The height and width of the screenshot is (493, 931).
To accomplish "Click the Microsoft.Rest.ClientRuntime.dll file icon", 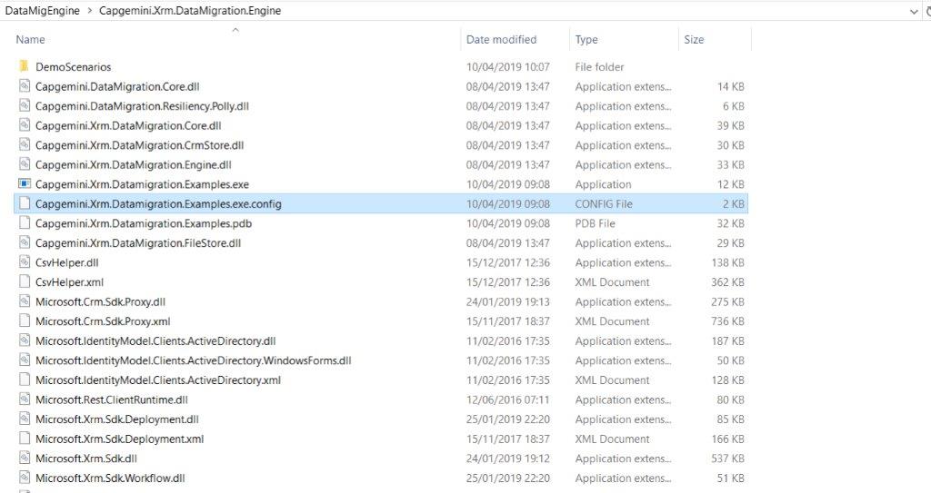I will coord(25,399).
